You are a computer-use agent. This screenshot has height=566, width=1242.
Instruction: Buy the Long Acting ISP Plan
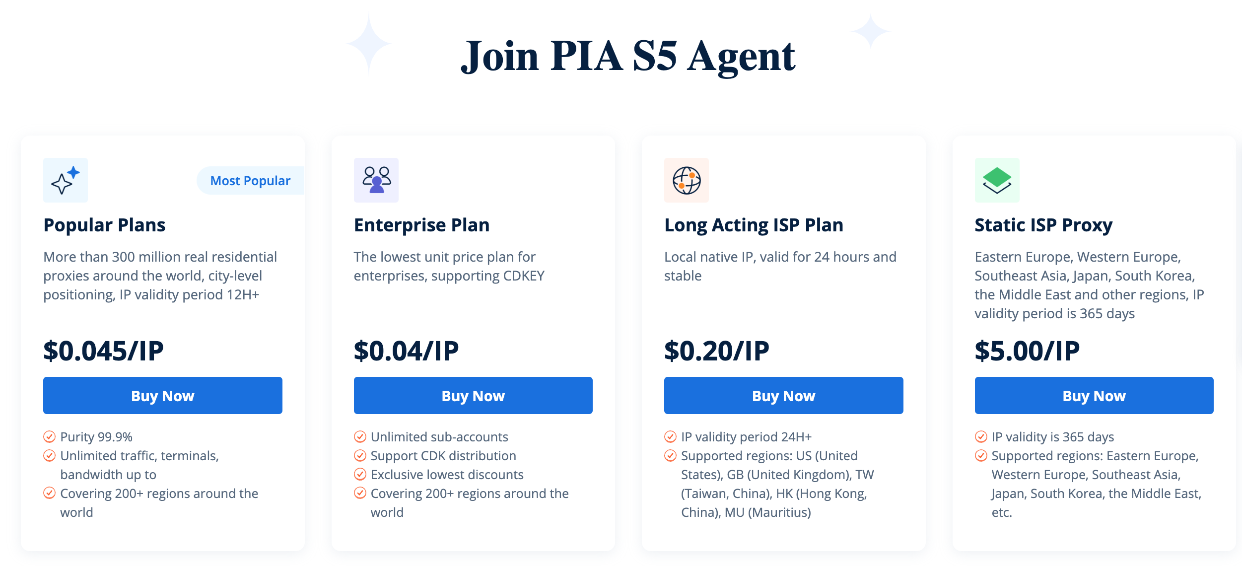pyautogui.click(x=784, y=395)
